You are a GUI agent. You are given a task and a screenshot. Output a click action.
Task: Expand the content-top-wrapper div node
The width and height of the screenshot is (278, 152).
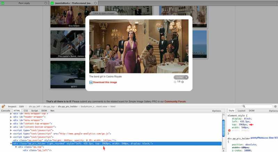[11, 124]
